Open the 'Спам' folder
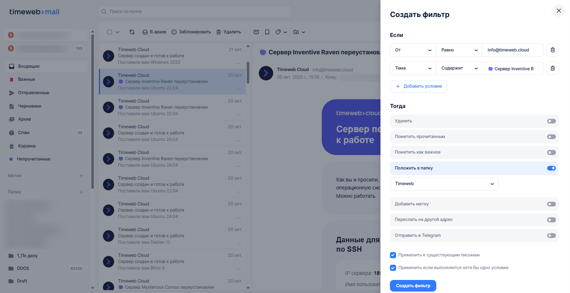This screenshot has width=570, height=293. (x=24, y=133)
